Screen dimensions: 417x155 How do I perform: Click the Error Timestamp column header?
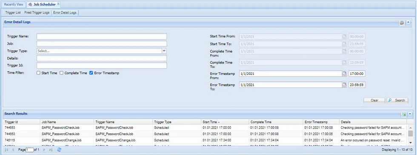click(321, 122)
